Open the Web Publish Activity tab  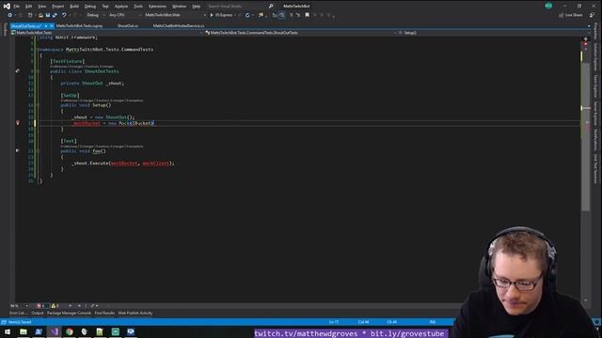pyautogui.click(x=135, y=313)
